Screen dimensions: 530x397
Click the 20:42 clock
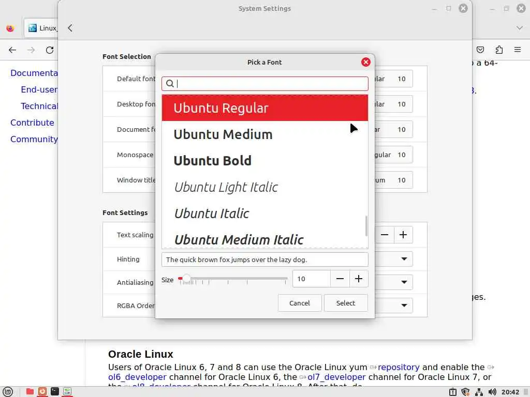pyautogui.click(x=510, y=392)
